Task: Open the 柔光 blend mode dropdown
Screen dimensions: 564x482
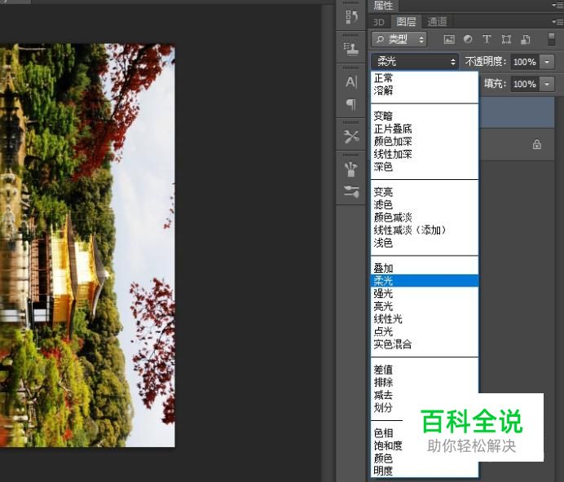Action: [x=415, y=62]
